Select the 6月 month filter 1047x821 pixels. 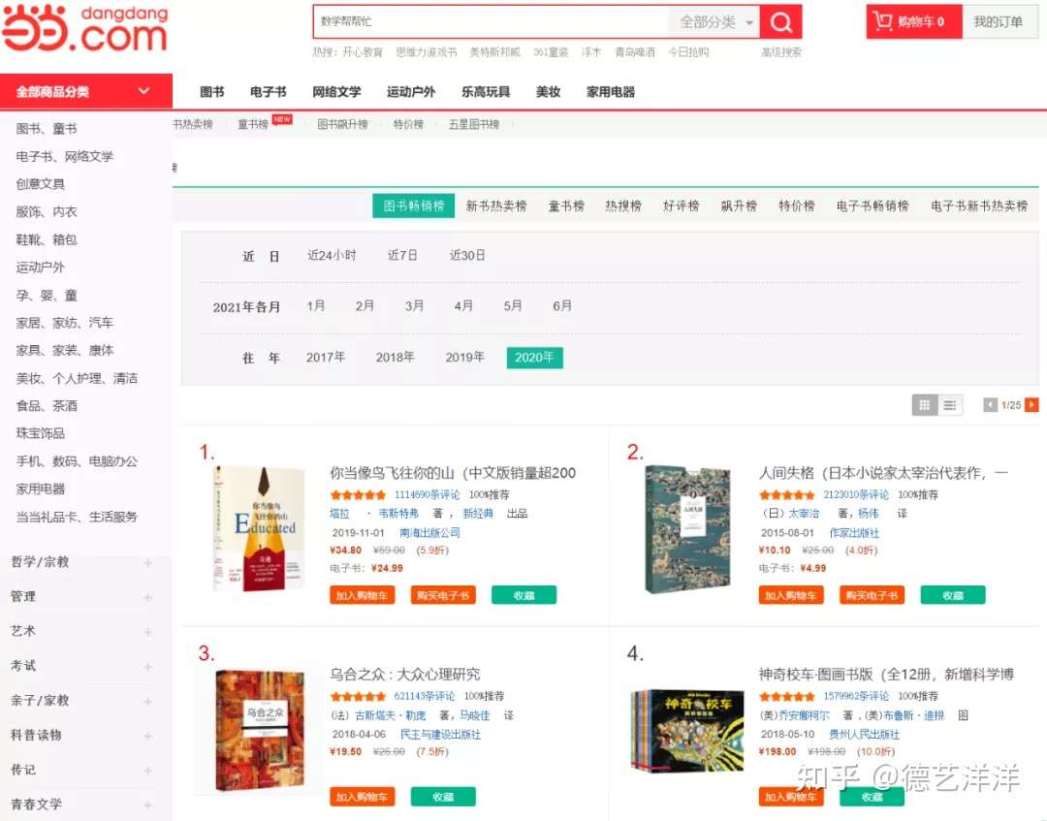(x=562, y=305)
